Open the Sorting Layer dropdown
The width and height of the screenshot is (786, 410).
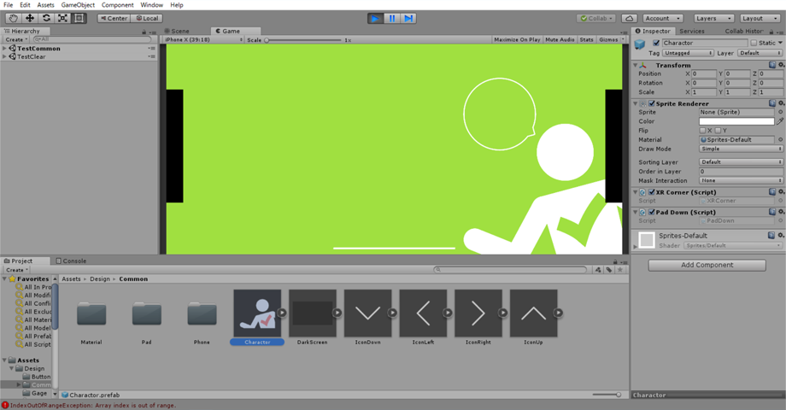pos(741,161)
